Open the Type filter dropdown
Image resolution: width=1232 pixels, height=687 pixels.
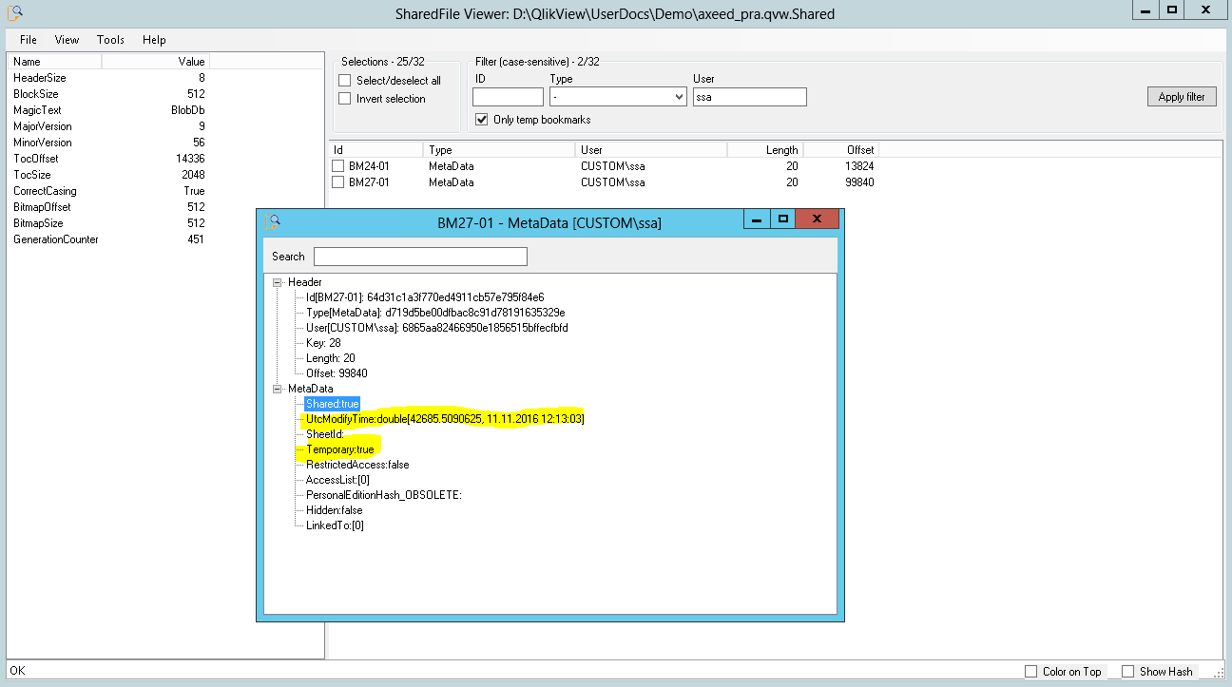tap(679, 97)
